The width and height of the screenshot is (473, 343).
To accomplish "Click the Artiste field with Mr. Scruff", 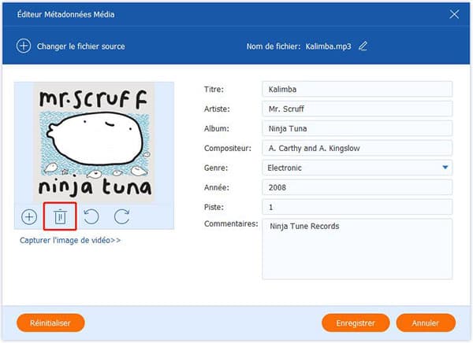I will pos(357,109).
